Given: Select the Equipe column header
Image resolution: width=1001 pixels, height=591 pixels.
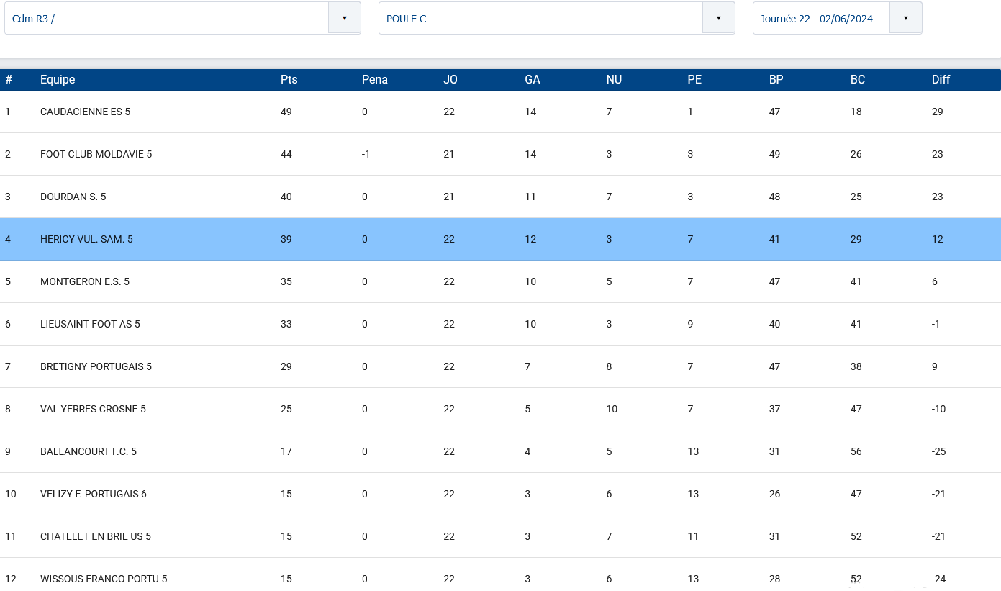Looking at the screenshot, I should (58, 79).
